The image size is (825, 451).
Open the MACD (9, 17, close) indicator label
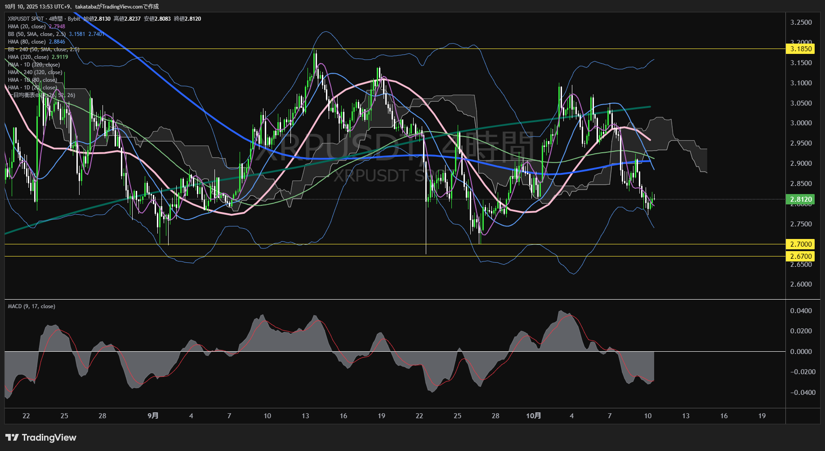tap(31, 306)
